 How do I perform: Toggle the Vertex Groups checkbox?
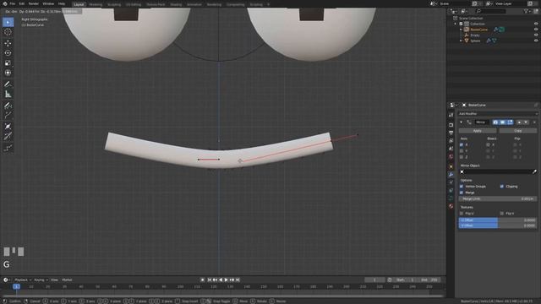(x=462, y=187)
